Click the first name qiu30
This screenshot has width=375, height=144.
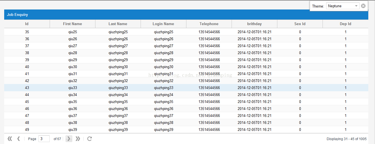coord(73,67)
